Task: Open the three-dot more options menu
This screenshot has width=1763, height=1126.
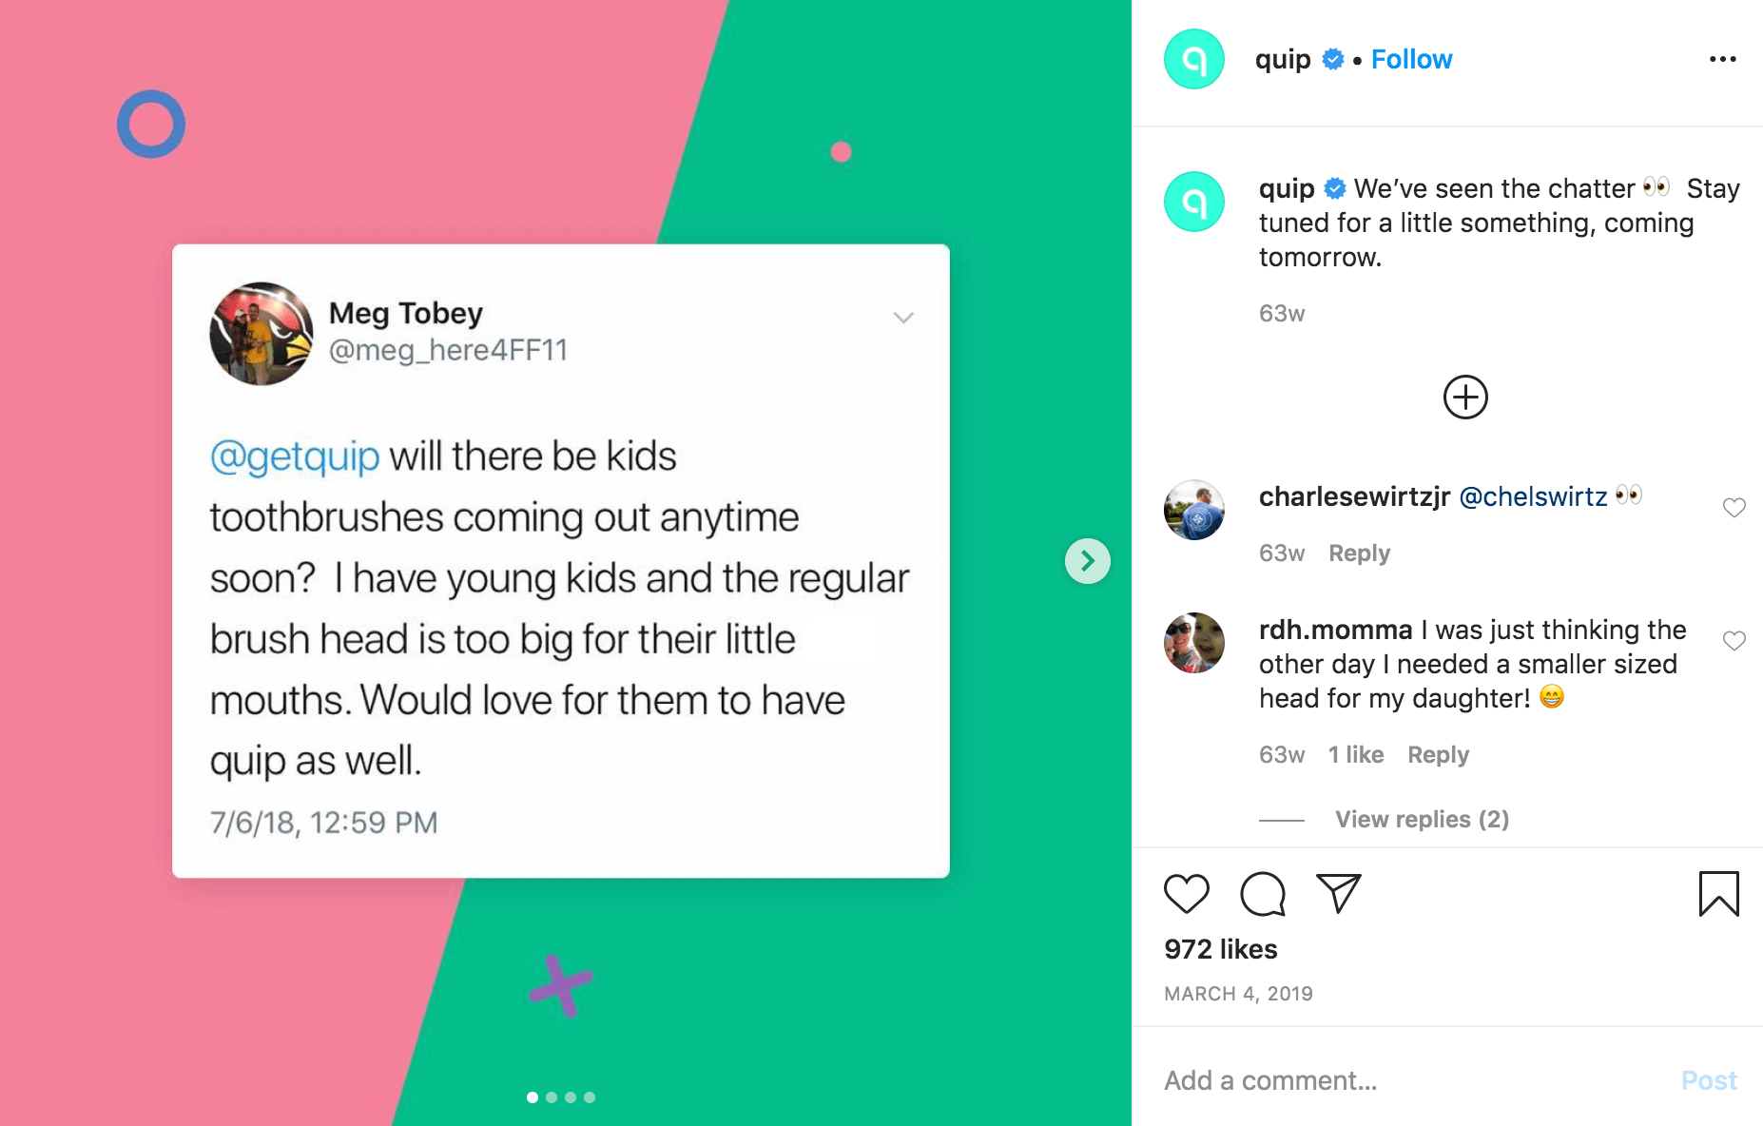Action: tap(1723, 59)
